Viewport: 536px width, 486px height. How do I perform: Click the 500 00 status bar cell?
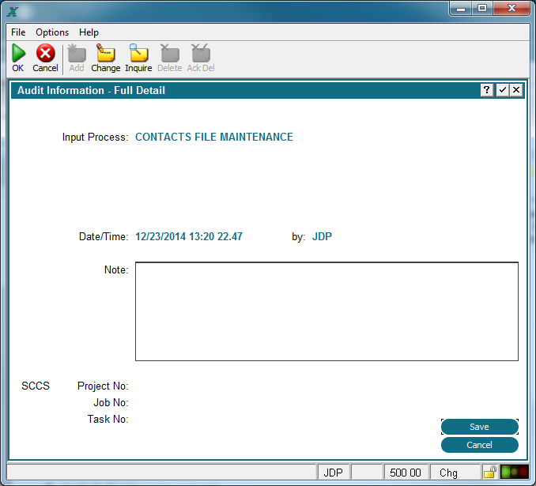406,473
